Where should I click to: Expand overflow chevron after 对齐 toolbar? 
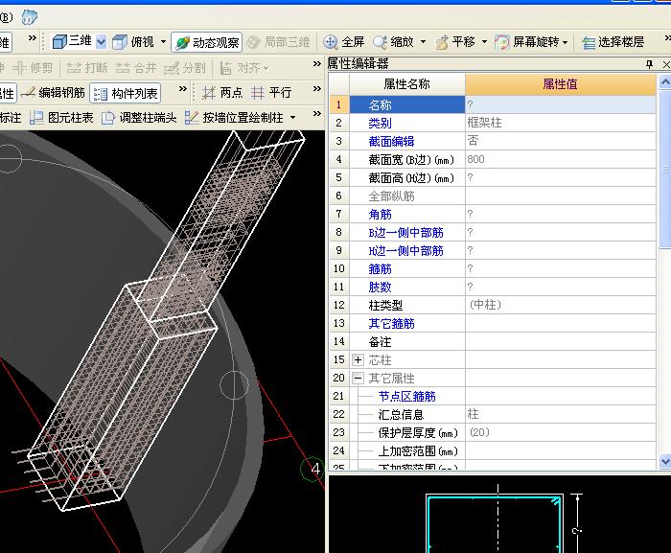tap(316, 64)
